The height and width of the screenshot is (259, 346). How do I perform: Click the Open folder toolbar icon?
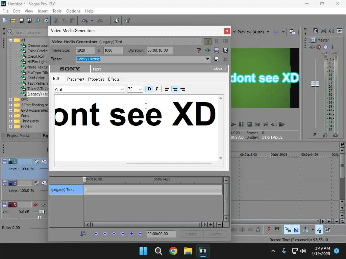tap(13, 21)
